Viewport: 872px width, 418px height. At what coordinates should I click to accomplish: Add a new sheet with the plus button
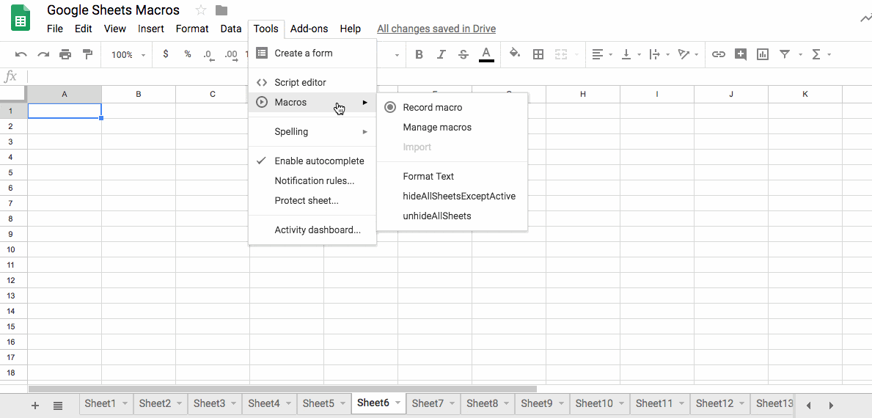click(x=35, y=406)
